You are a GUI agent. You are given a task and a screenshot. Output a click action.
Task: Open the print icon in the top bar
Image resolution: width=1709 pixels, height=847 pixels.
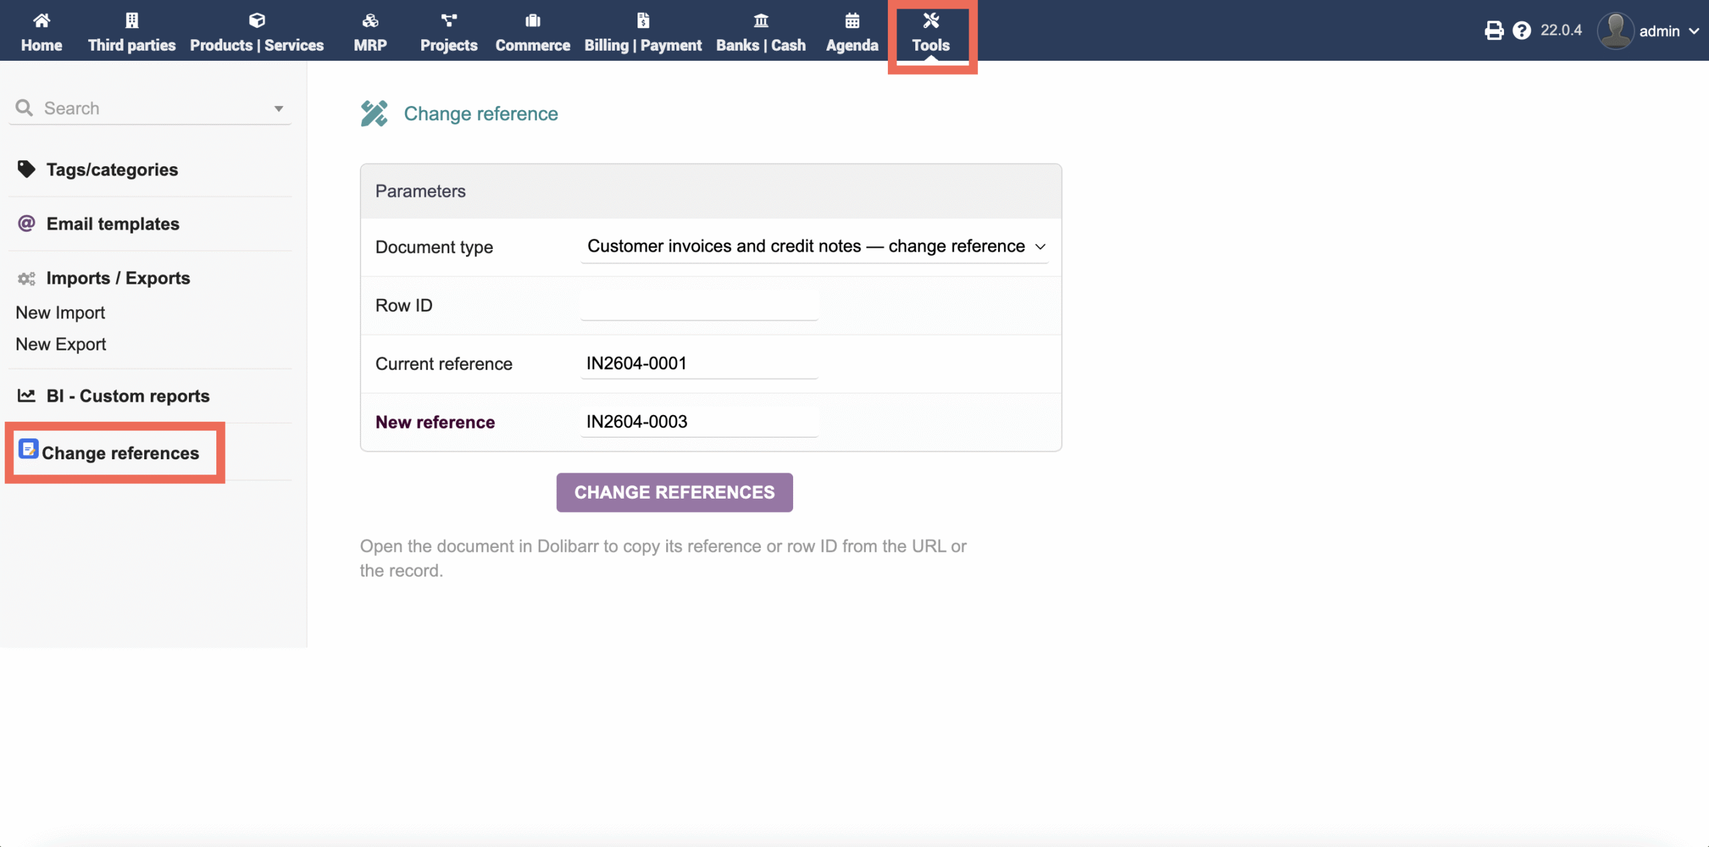(x=1494, y=30)
